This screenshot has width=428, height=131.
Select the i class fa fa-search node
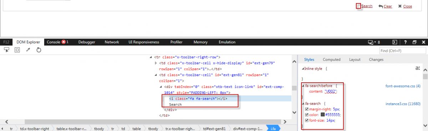pyautogui.click(x=198, y=99)
